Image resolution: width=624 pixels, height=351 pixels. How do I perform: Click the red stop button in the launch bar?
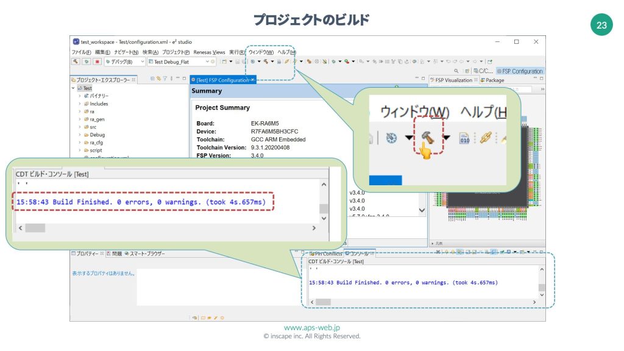tap(97, 62)
